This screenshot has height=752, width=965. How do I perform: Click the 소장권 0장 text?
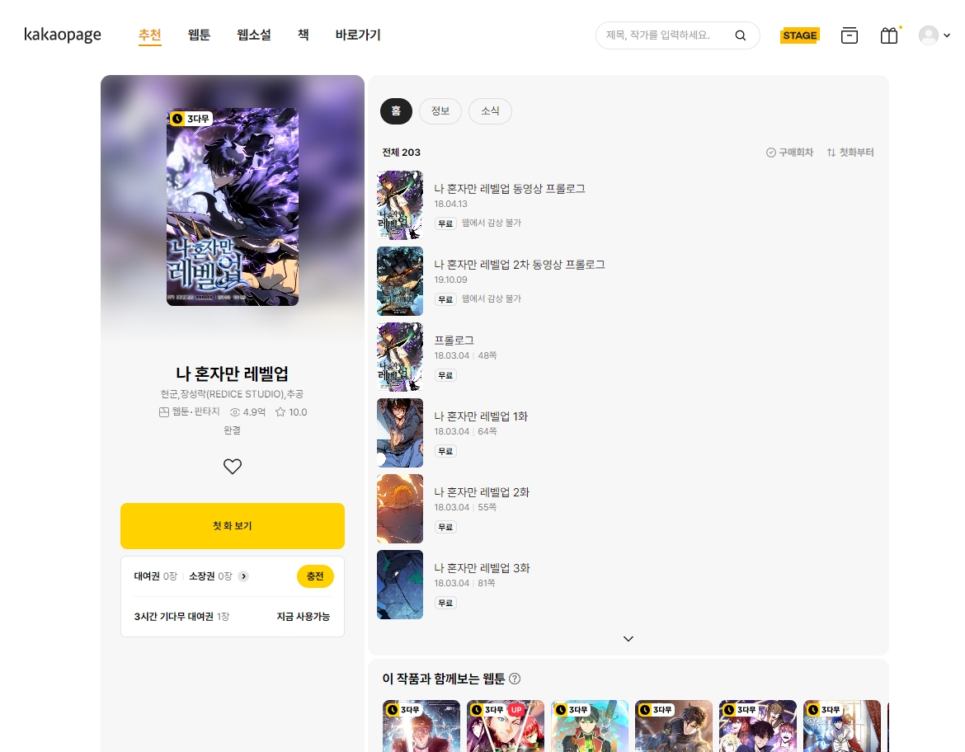pyautogui.click(x=210, y=576)
